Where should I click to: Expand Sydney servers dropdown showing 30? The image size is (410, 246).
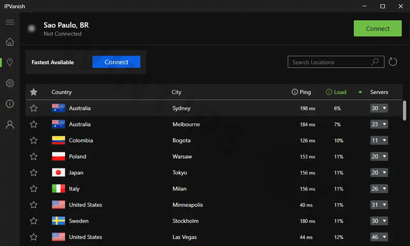coord(379,108)
